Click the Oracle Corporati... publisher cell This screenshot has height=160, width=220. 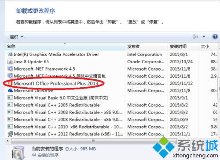146,61
